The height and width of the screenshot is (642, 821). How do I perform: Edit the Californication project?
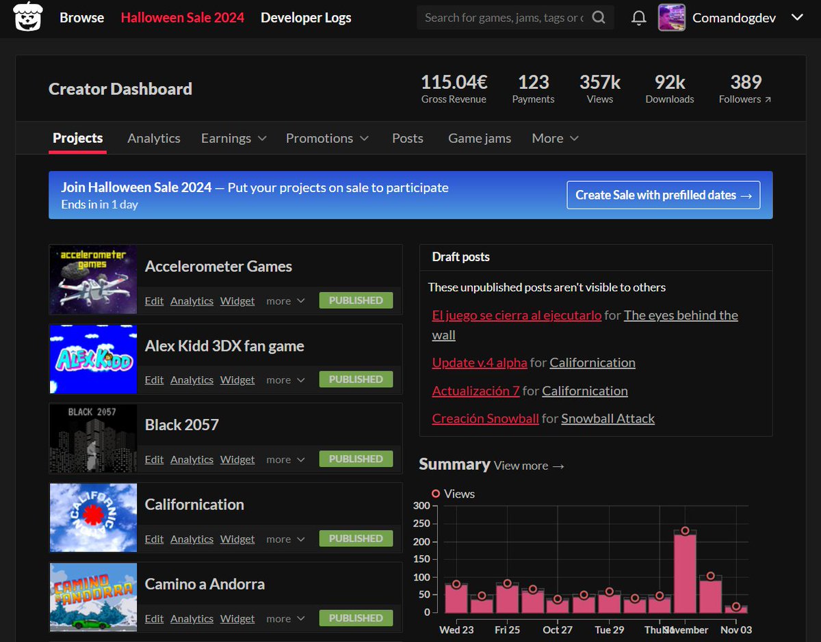154,539
